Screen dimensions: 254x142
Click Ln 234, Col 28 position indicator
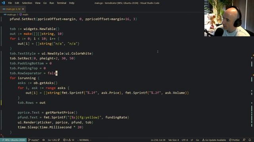pyautogui.click(x=158, y=140)
